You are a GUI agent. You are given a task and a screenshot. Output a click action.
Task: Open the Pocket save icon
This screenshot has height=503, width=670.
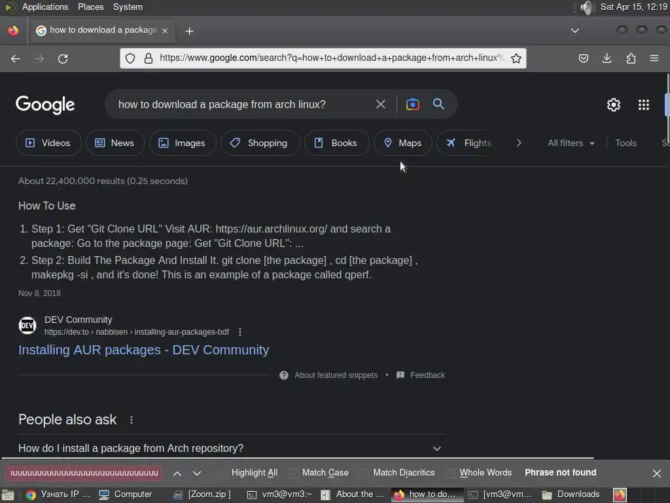(583, 58)
